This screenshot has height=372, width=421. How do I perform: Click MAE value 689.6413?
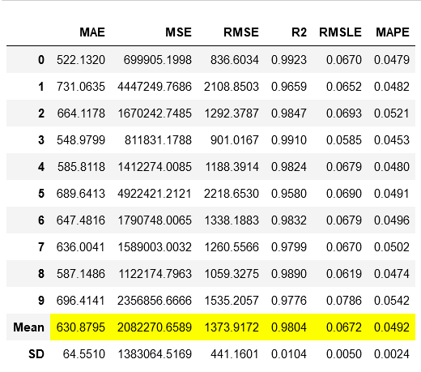(x=81, y=194)
